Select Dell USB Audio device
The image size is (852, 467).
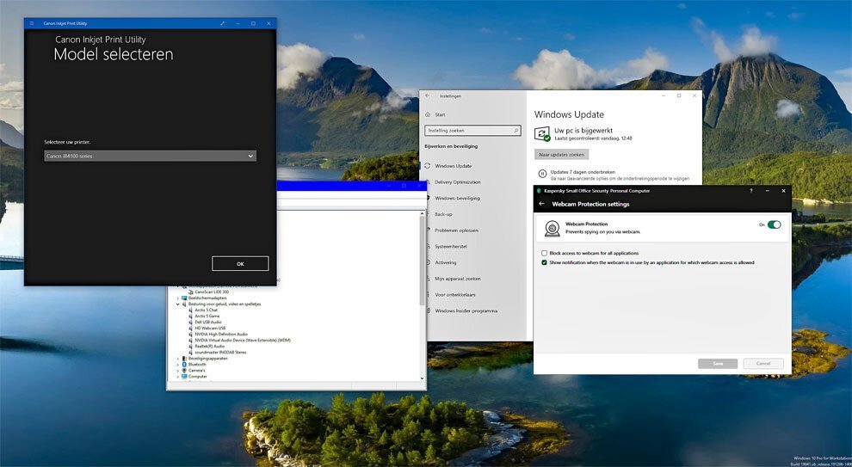click(x=208, y=322)
